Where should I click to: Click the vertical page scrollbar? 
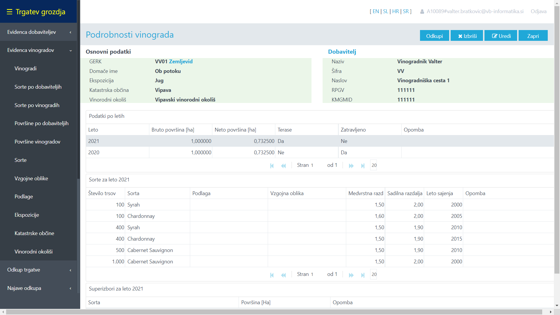[x=557, y=140]
